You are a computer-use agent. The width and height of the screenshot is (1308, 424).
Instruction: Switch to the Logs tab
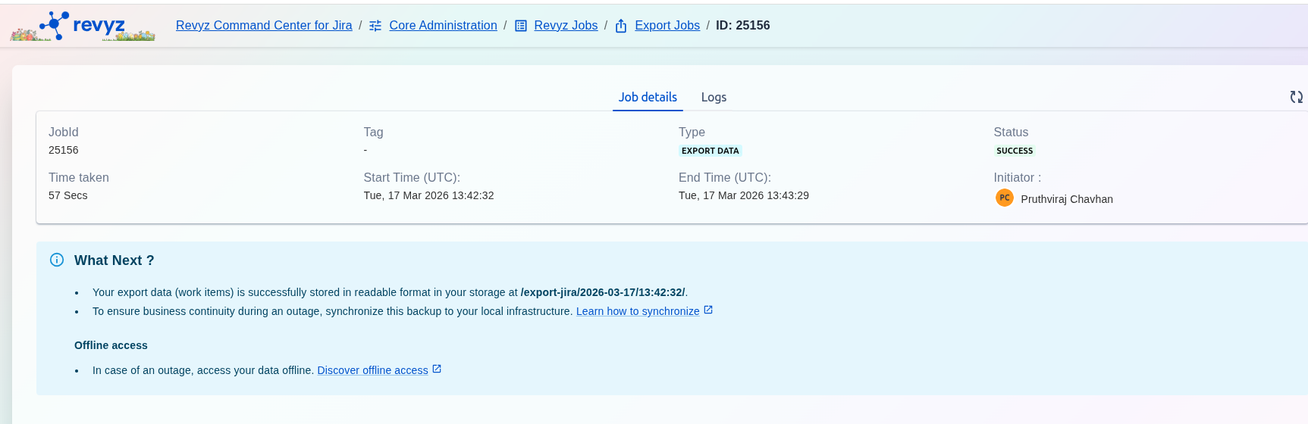tap(714, 97)
